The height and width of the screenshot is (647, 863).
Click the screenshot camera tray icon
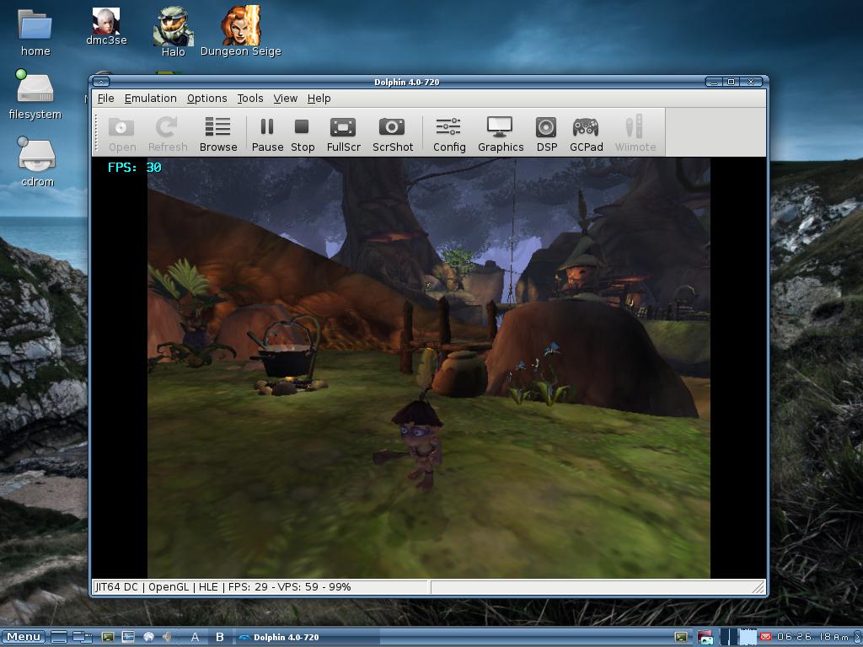tap(705, 637)
